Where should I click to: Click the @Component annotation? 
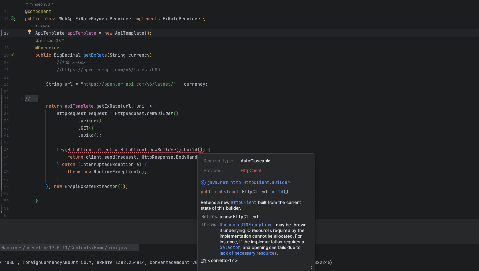(38, 12)
